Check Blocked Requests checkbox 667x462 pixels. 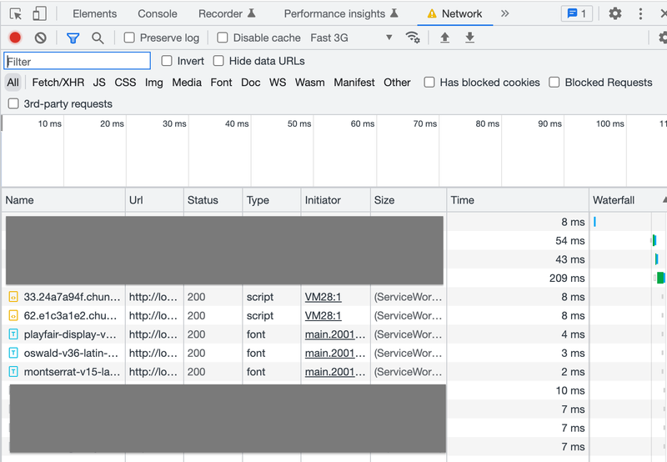tap(554, 82)
